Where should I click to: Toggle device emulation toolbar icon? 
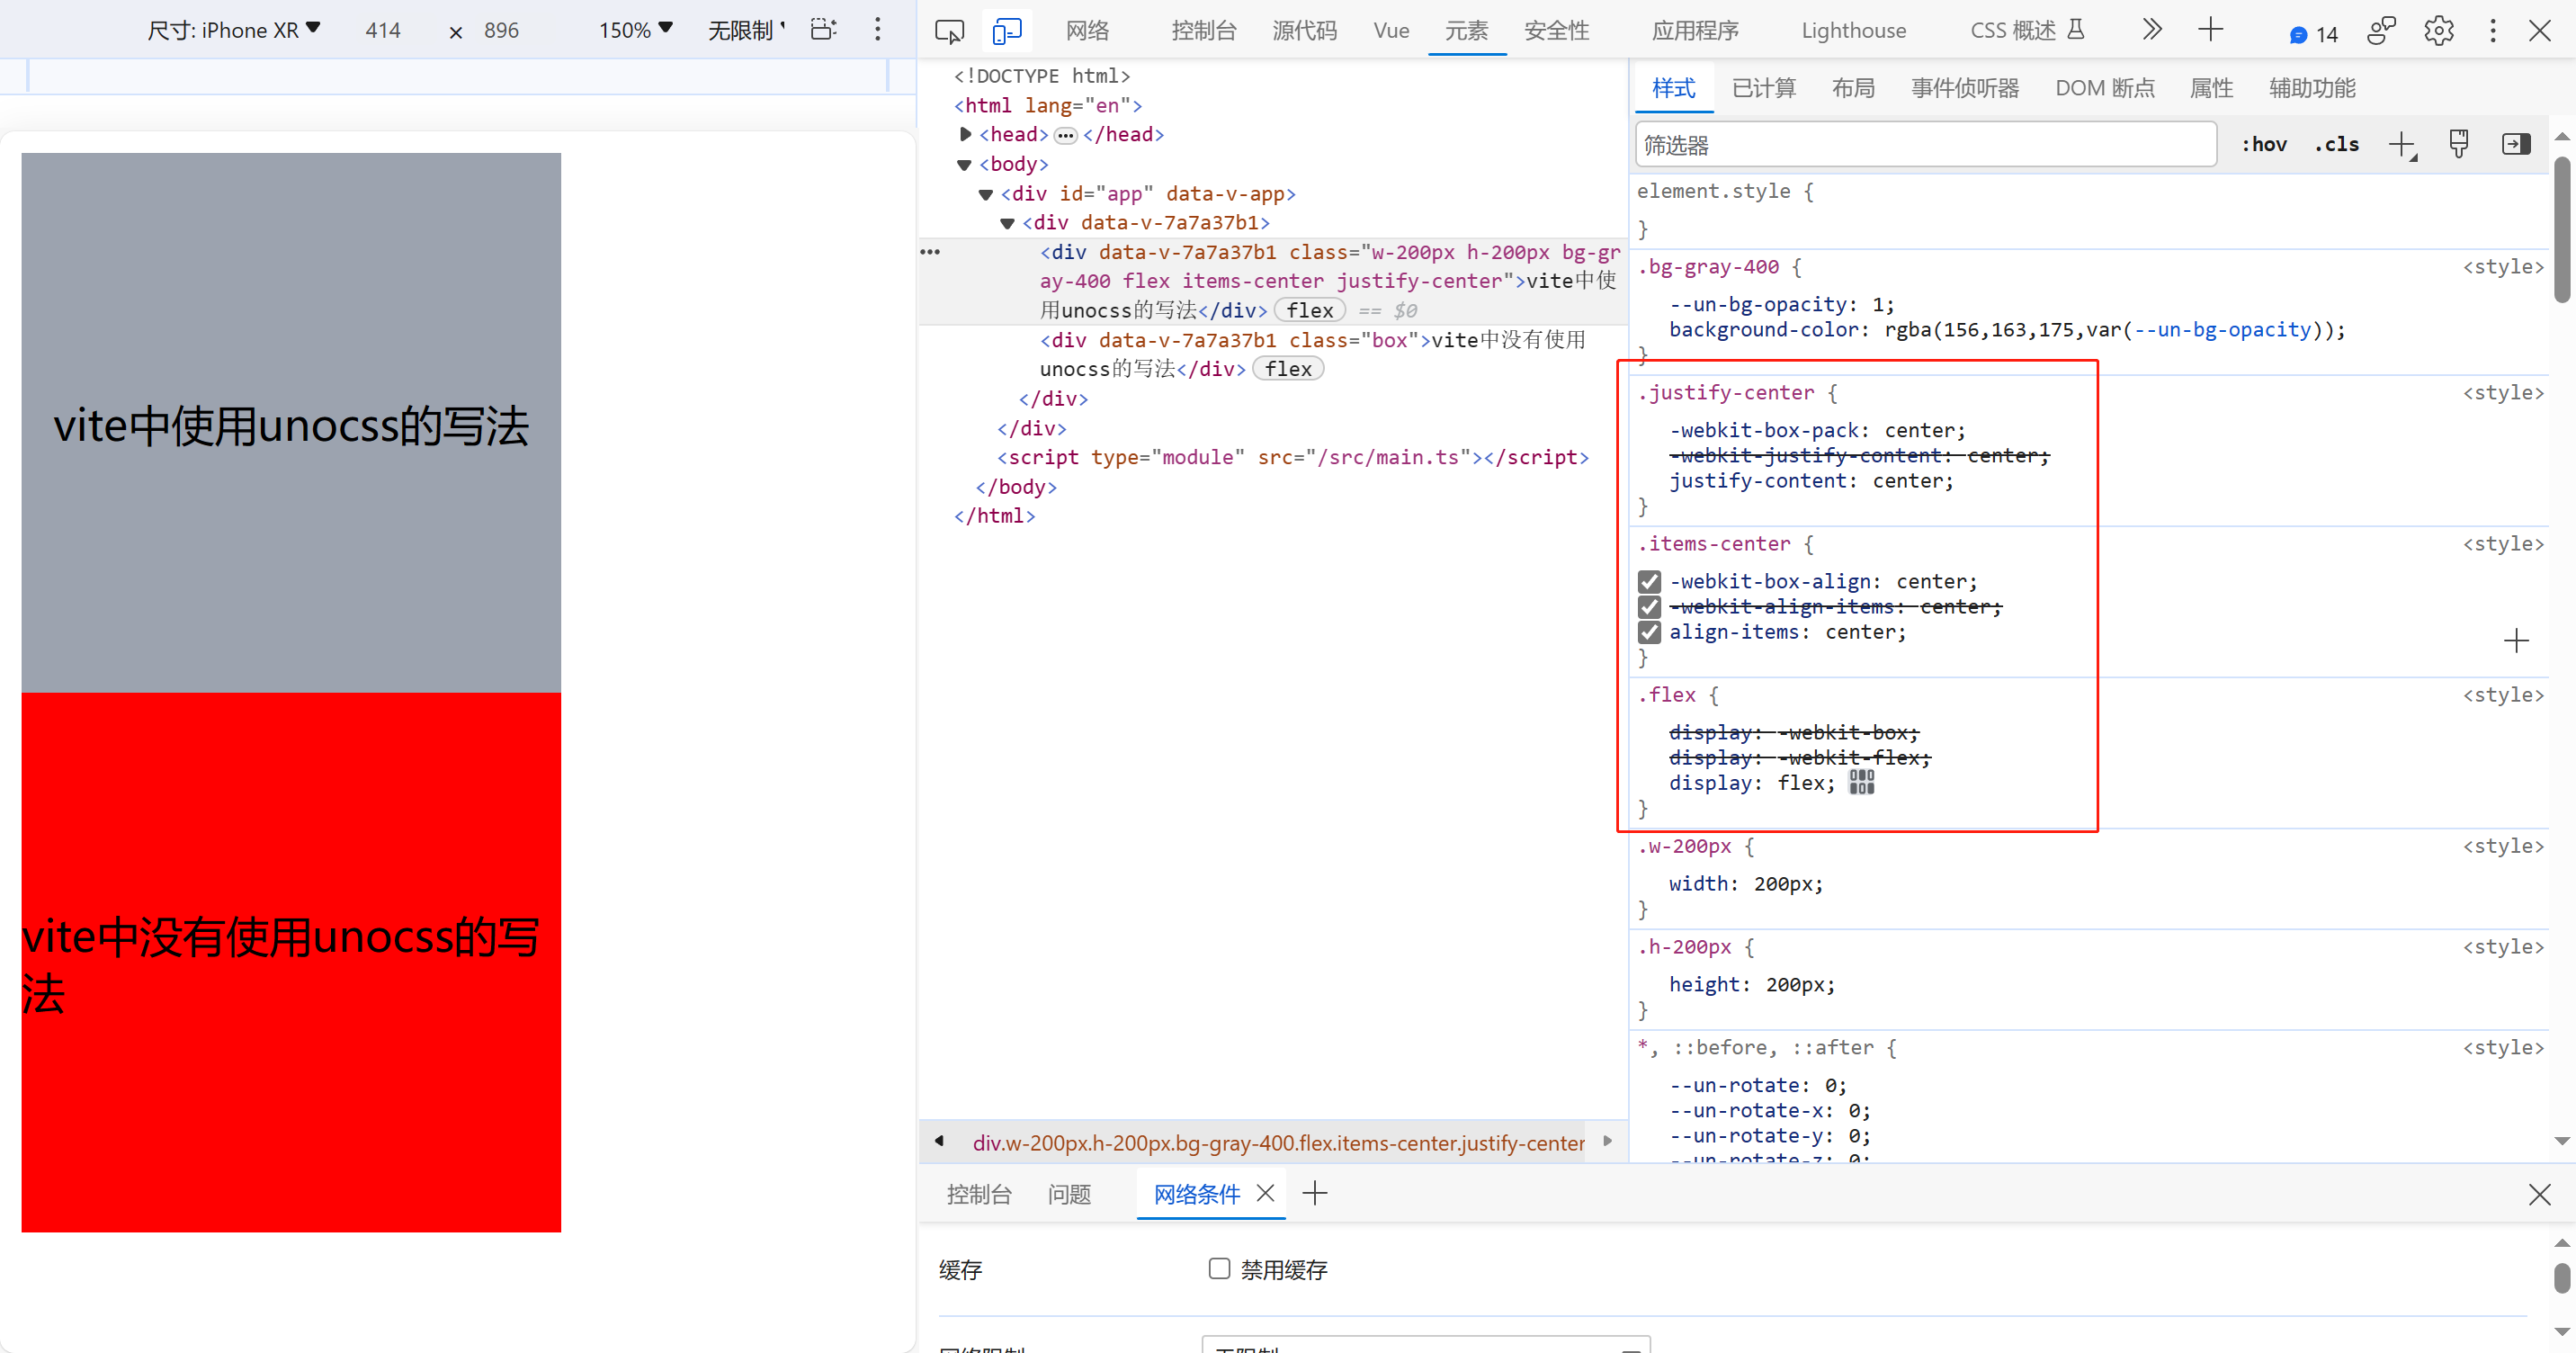[1007, 31]
